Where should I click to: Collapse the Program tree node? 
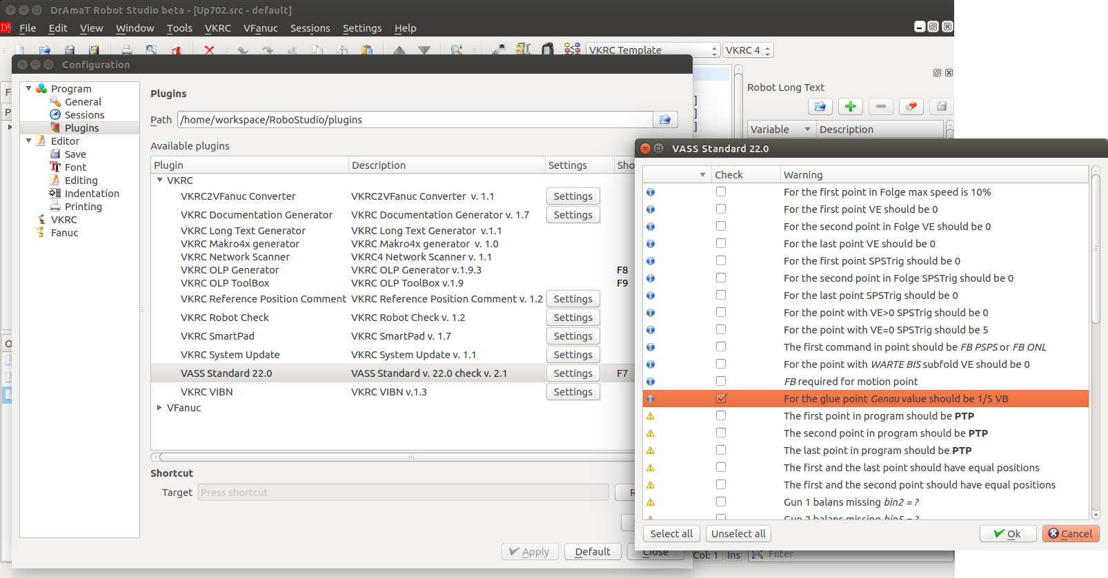click(28, 88)
